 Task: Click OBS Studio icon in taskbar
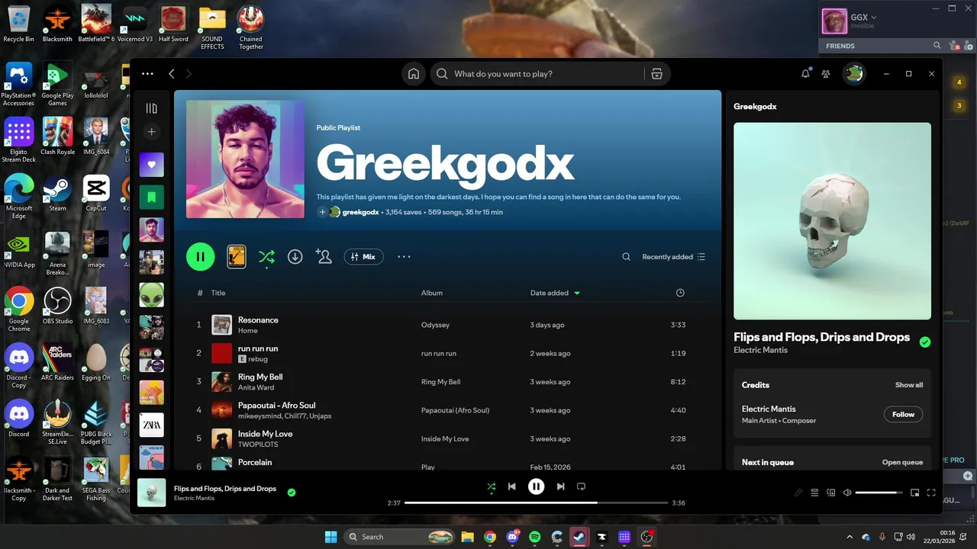tap(646, 537)
